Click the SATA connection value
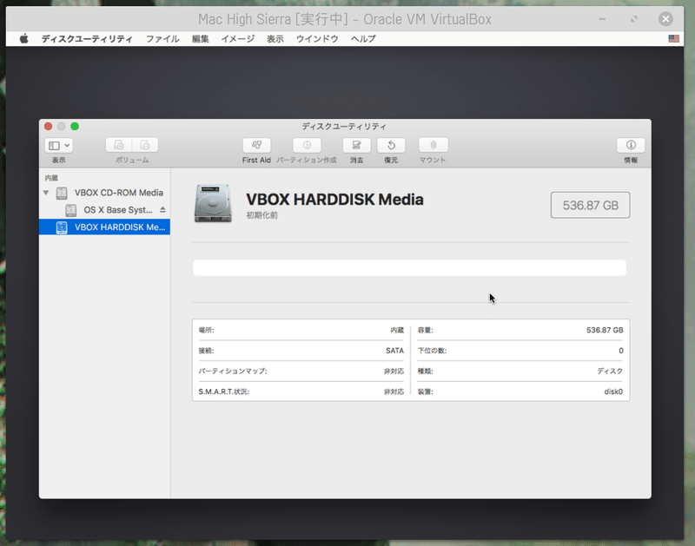The width and height of the screenshot is (695, 546). coord(394,351)
